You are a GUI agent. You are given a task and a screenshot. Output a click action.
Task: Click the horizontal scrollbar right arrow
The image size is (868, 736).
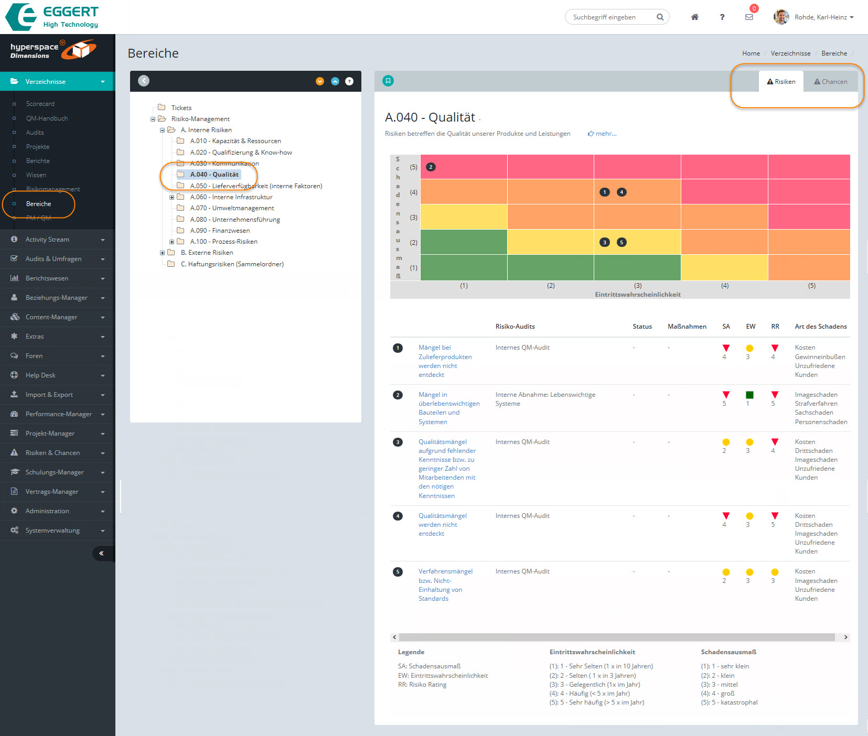[x=845, y=637]
